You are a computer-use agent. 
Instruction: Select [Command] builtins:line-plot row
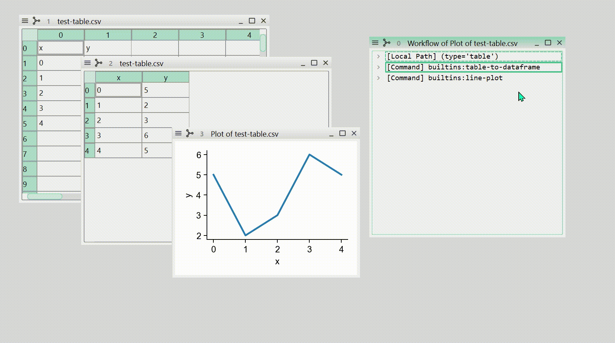pyautogui.click(x=473, y=78)
